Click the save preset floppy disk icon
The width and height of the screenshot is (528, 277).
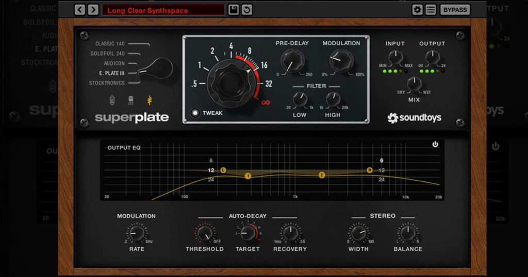point(234,10)
